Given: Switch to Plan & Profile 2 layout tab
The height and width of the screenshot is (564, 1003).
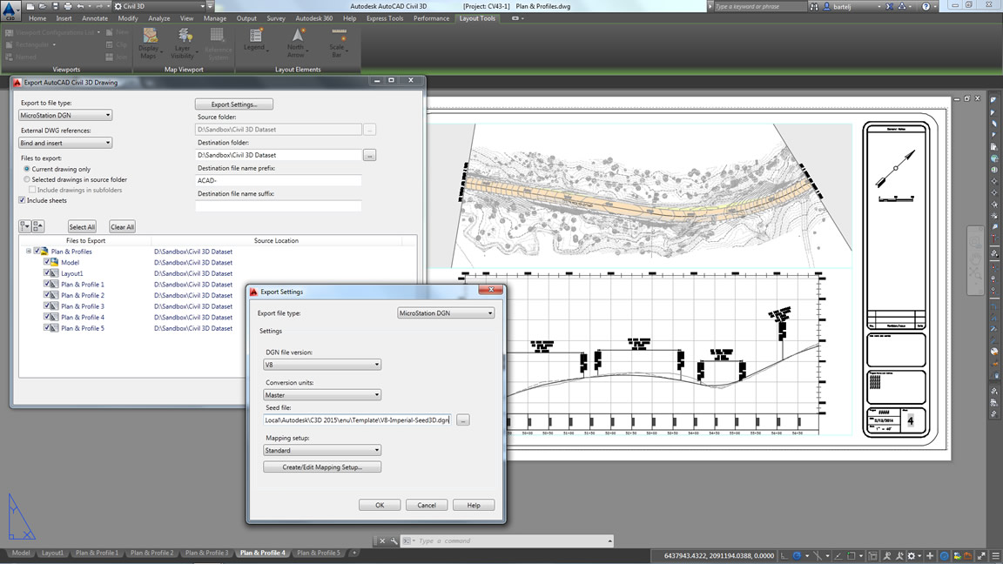Looking at the screenshot, I should 151,553.
